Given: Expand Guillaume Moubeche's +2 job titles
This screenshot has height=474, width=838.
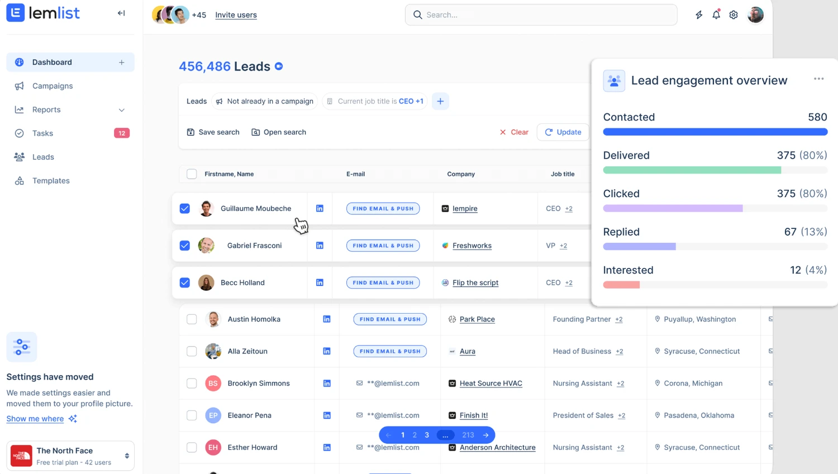Looking at the screenshot, I should pyautogui.click(x=569, y=209).
